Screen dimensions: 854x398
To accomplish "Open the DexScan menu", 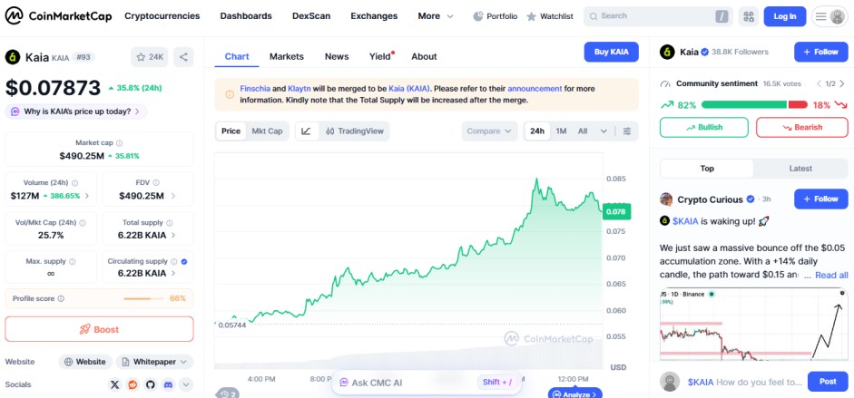I will click(x=311, y=16).
